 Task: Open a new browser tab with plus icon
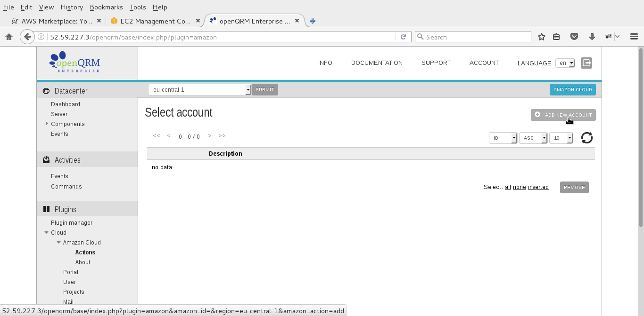[x=312, y=21]
